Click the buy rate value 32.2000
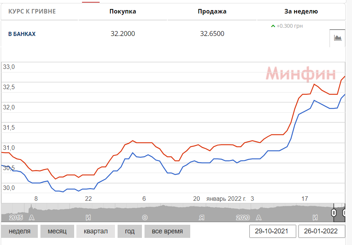Screen dimensions: 352x245 coord(122,34)
